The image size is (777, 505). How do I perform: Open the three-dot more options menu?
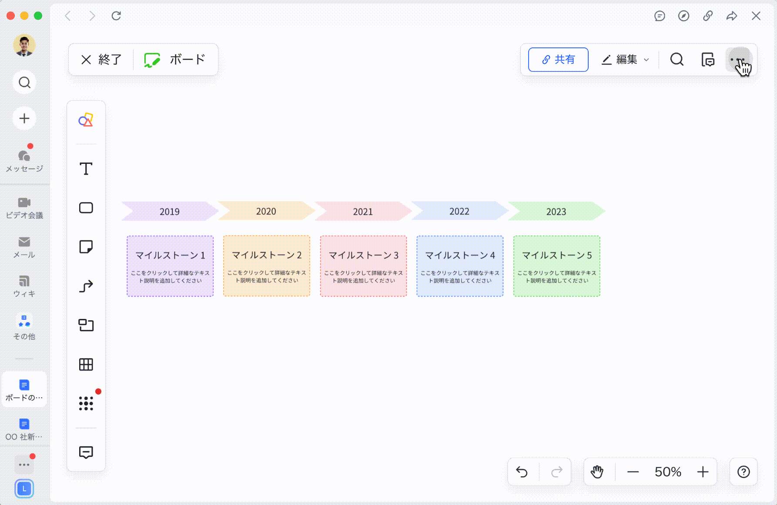pos(738,60)
